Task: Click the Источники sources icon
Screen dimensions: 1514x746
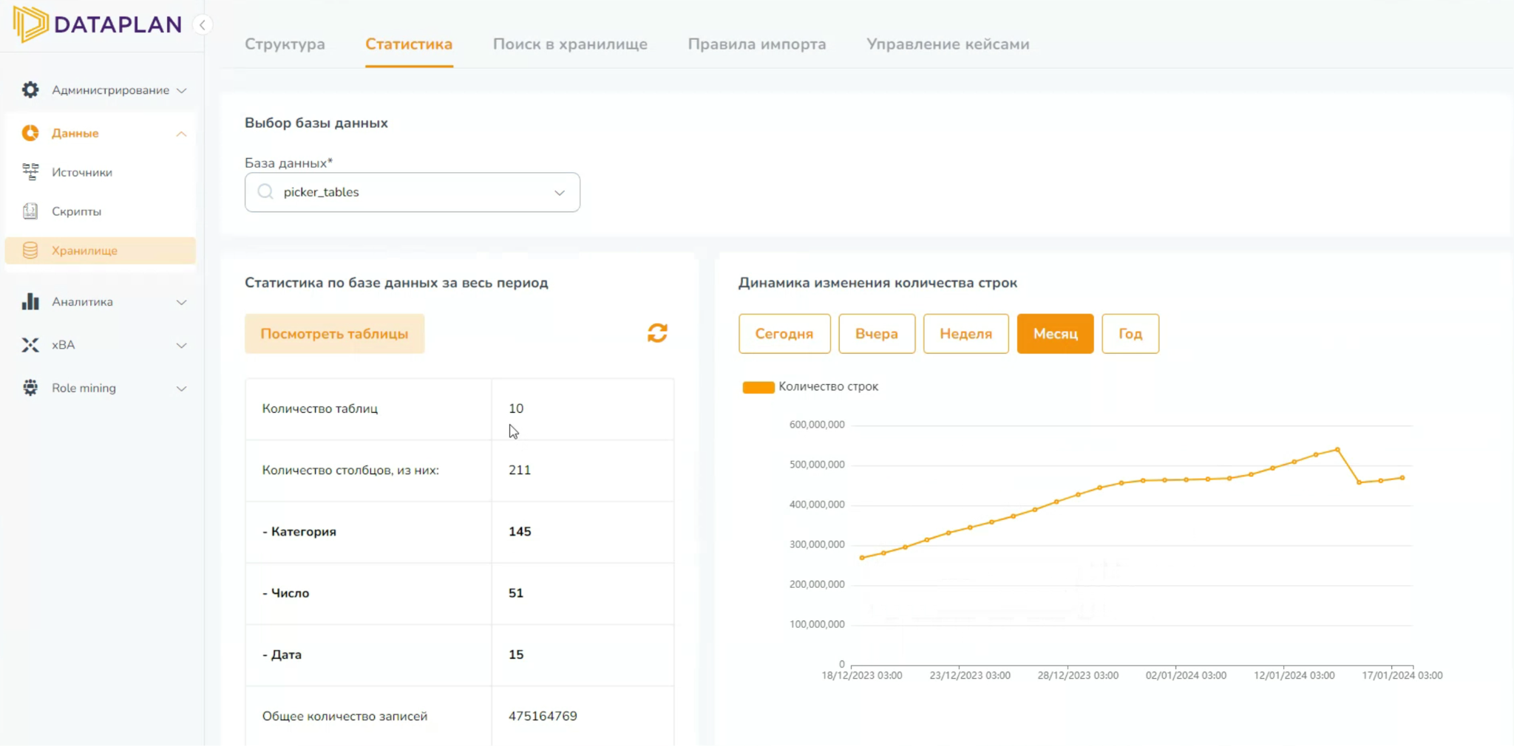Action: [x=30, y=172]
